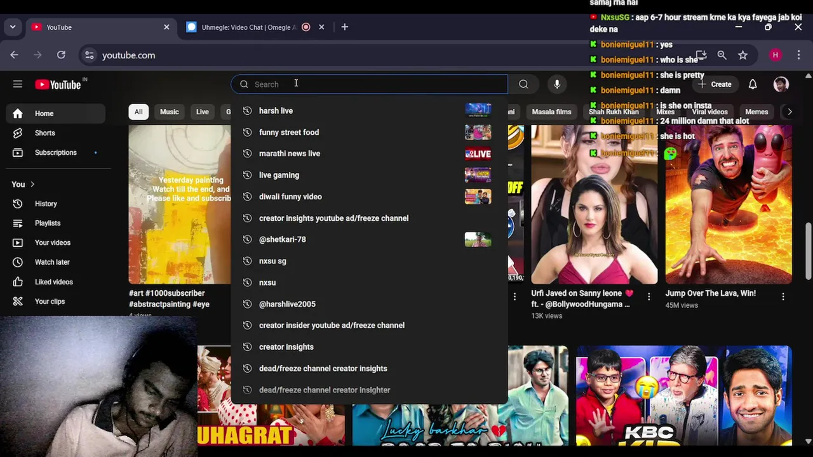Choose suggestion 'funny street food'
This screenshot has width=813, height=457.
tap(369, 132)
